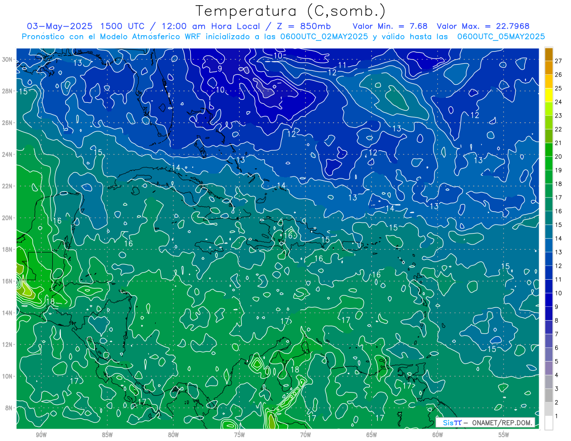Click the contour label 11 on the map

(342, 65)
